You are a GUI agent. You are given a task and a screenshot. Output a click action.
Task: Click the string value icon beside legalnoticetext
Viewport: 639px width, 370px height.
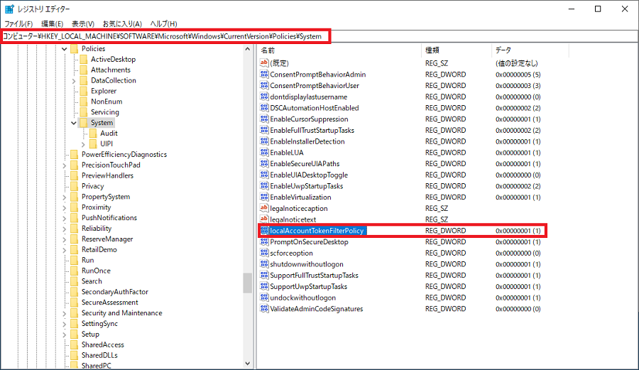click(264, 219)
